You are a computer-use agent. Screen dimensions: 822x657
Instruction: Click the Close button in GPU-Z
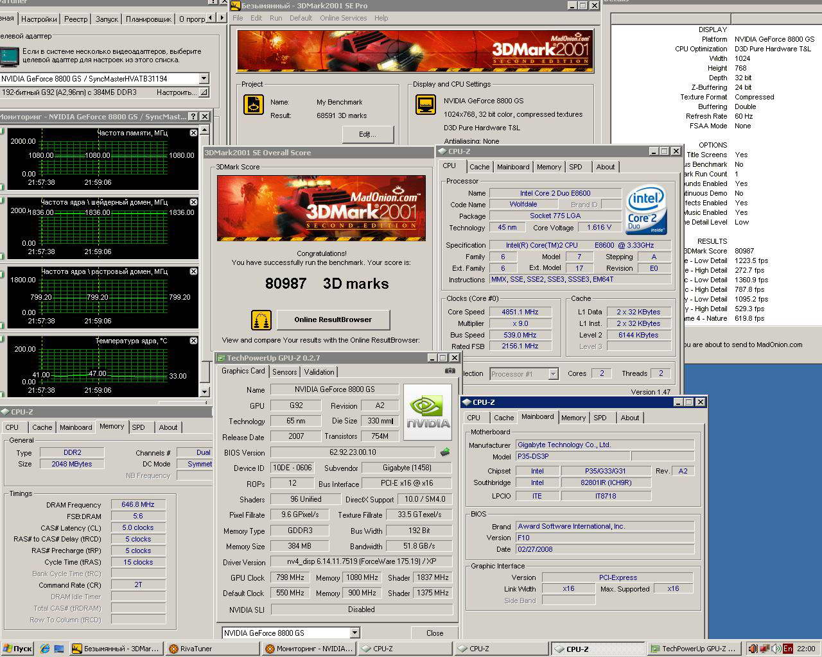[x=435, y=633]
